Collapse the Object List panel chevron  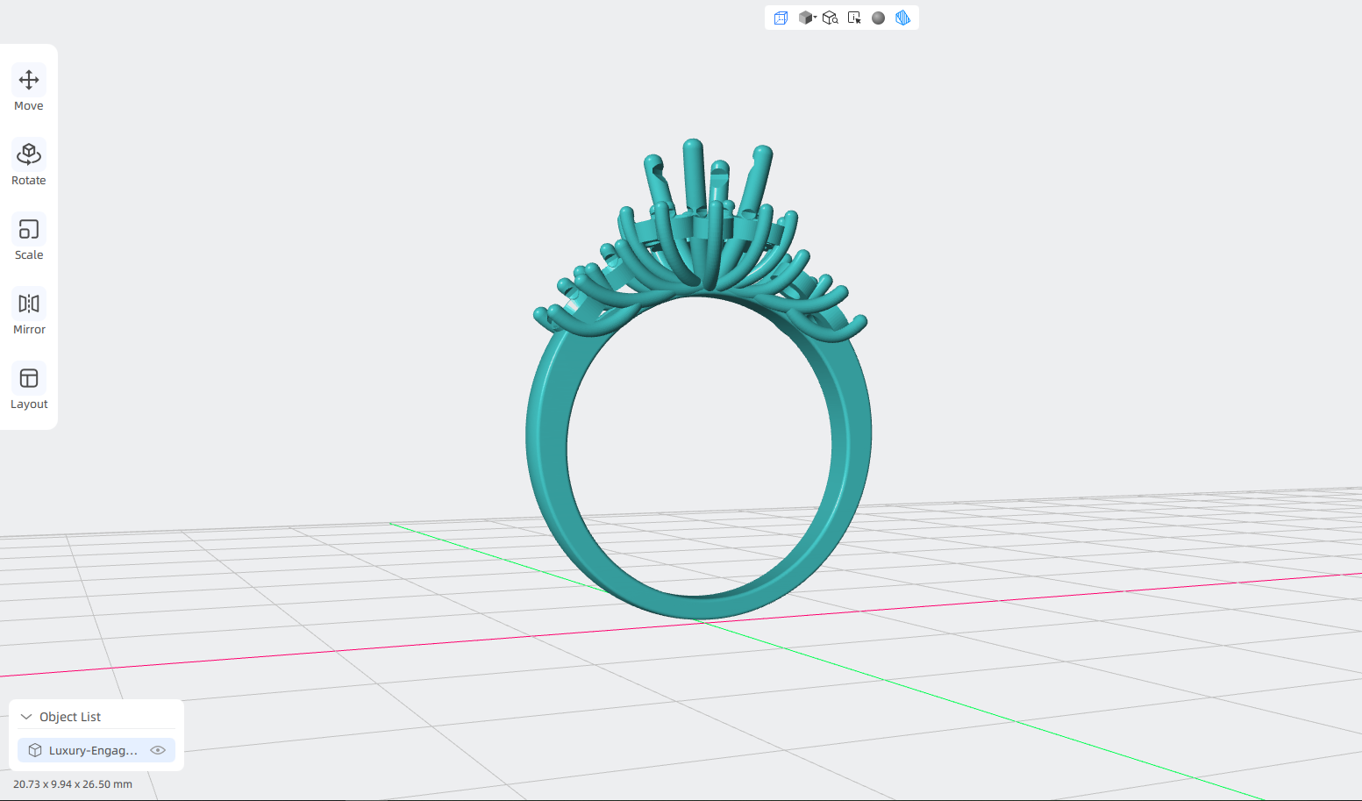(x=26, y=717)
